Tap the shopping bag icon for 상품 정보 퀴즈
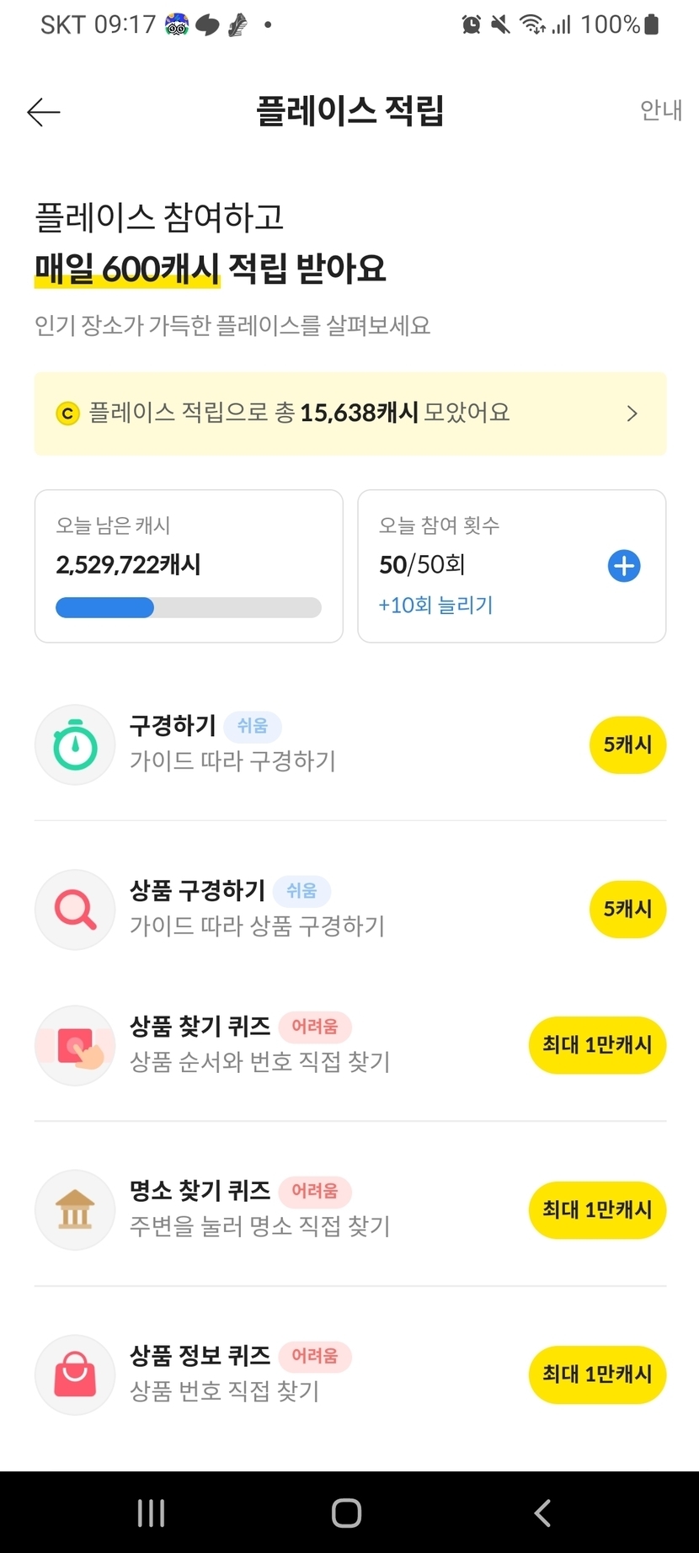The width and height of the screenshot is (699, 1553). 75,1374
